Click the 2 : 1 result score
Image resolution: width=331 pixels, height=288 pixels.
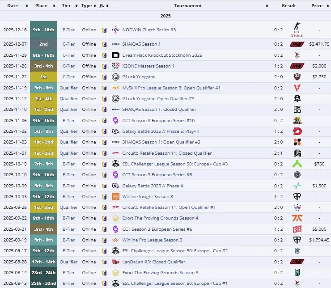coord(278,153)
